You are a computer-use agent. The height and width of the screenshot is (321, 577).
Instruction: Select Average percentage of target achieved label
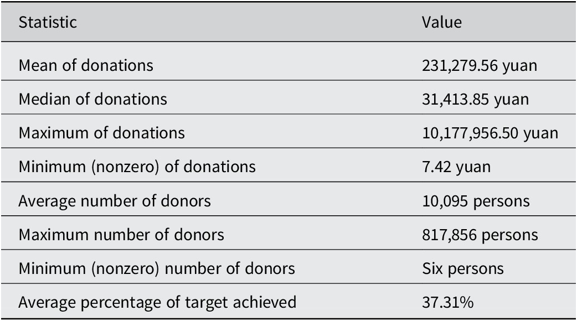click(x=157, y=303)
